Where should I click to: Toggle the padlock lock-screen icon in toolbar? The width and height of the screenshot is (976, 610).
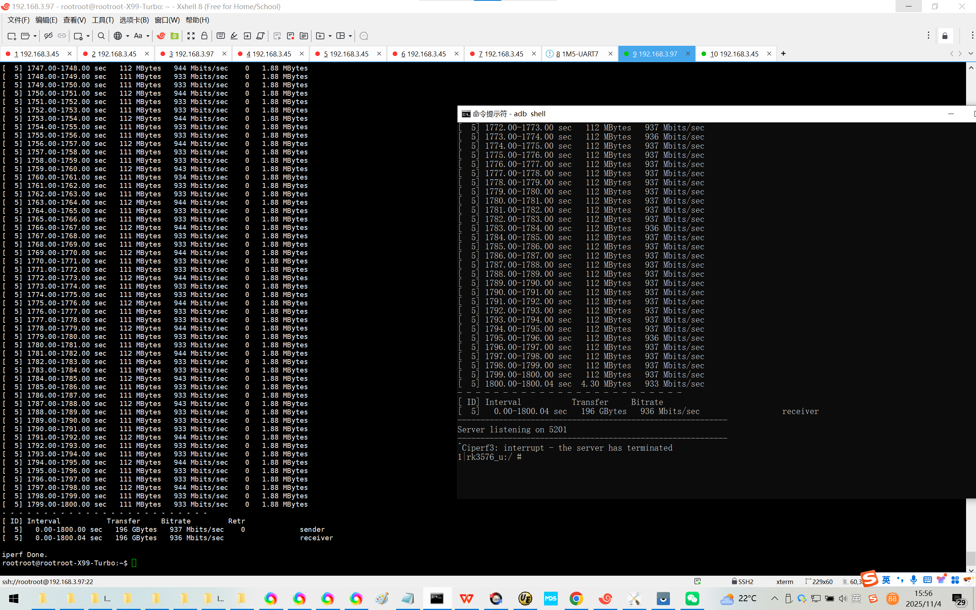[204, 36]
